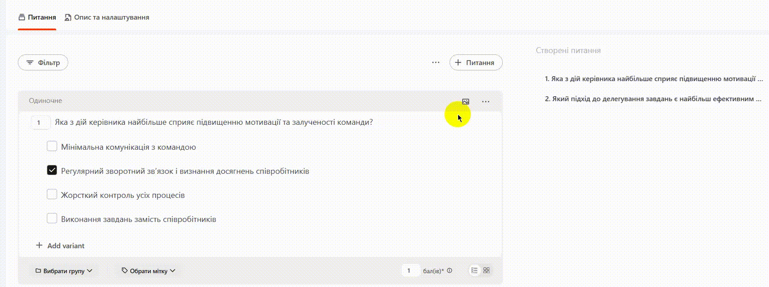The width and height of the screenshot is (769, 287).
Task: Switch to list layout view icon
Action: point(474,271)
